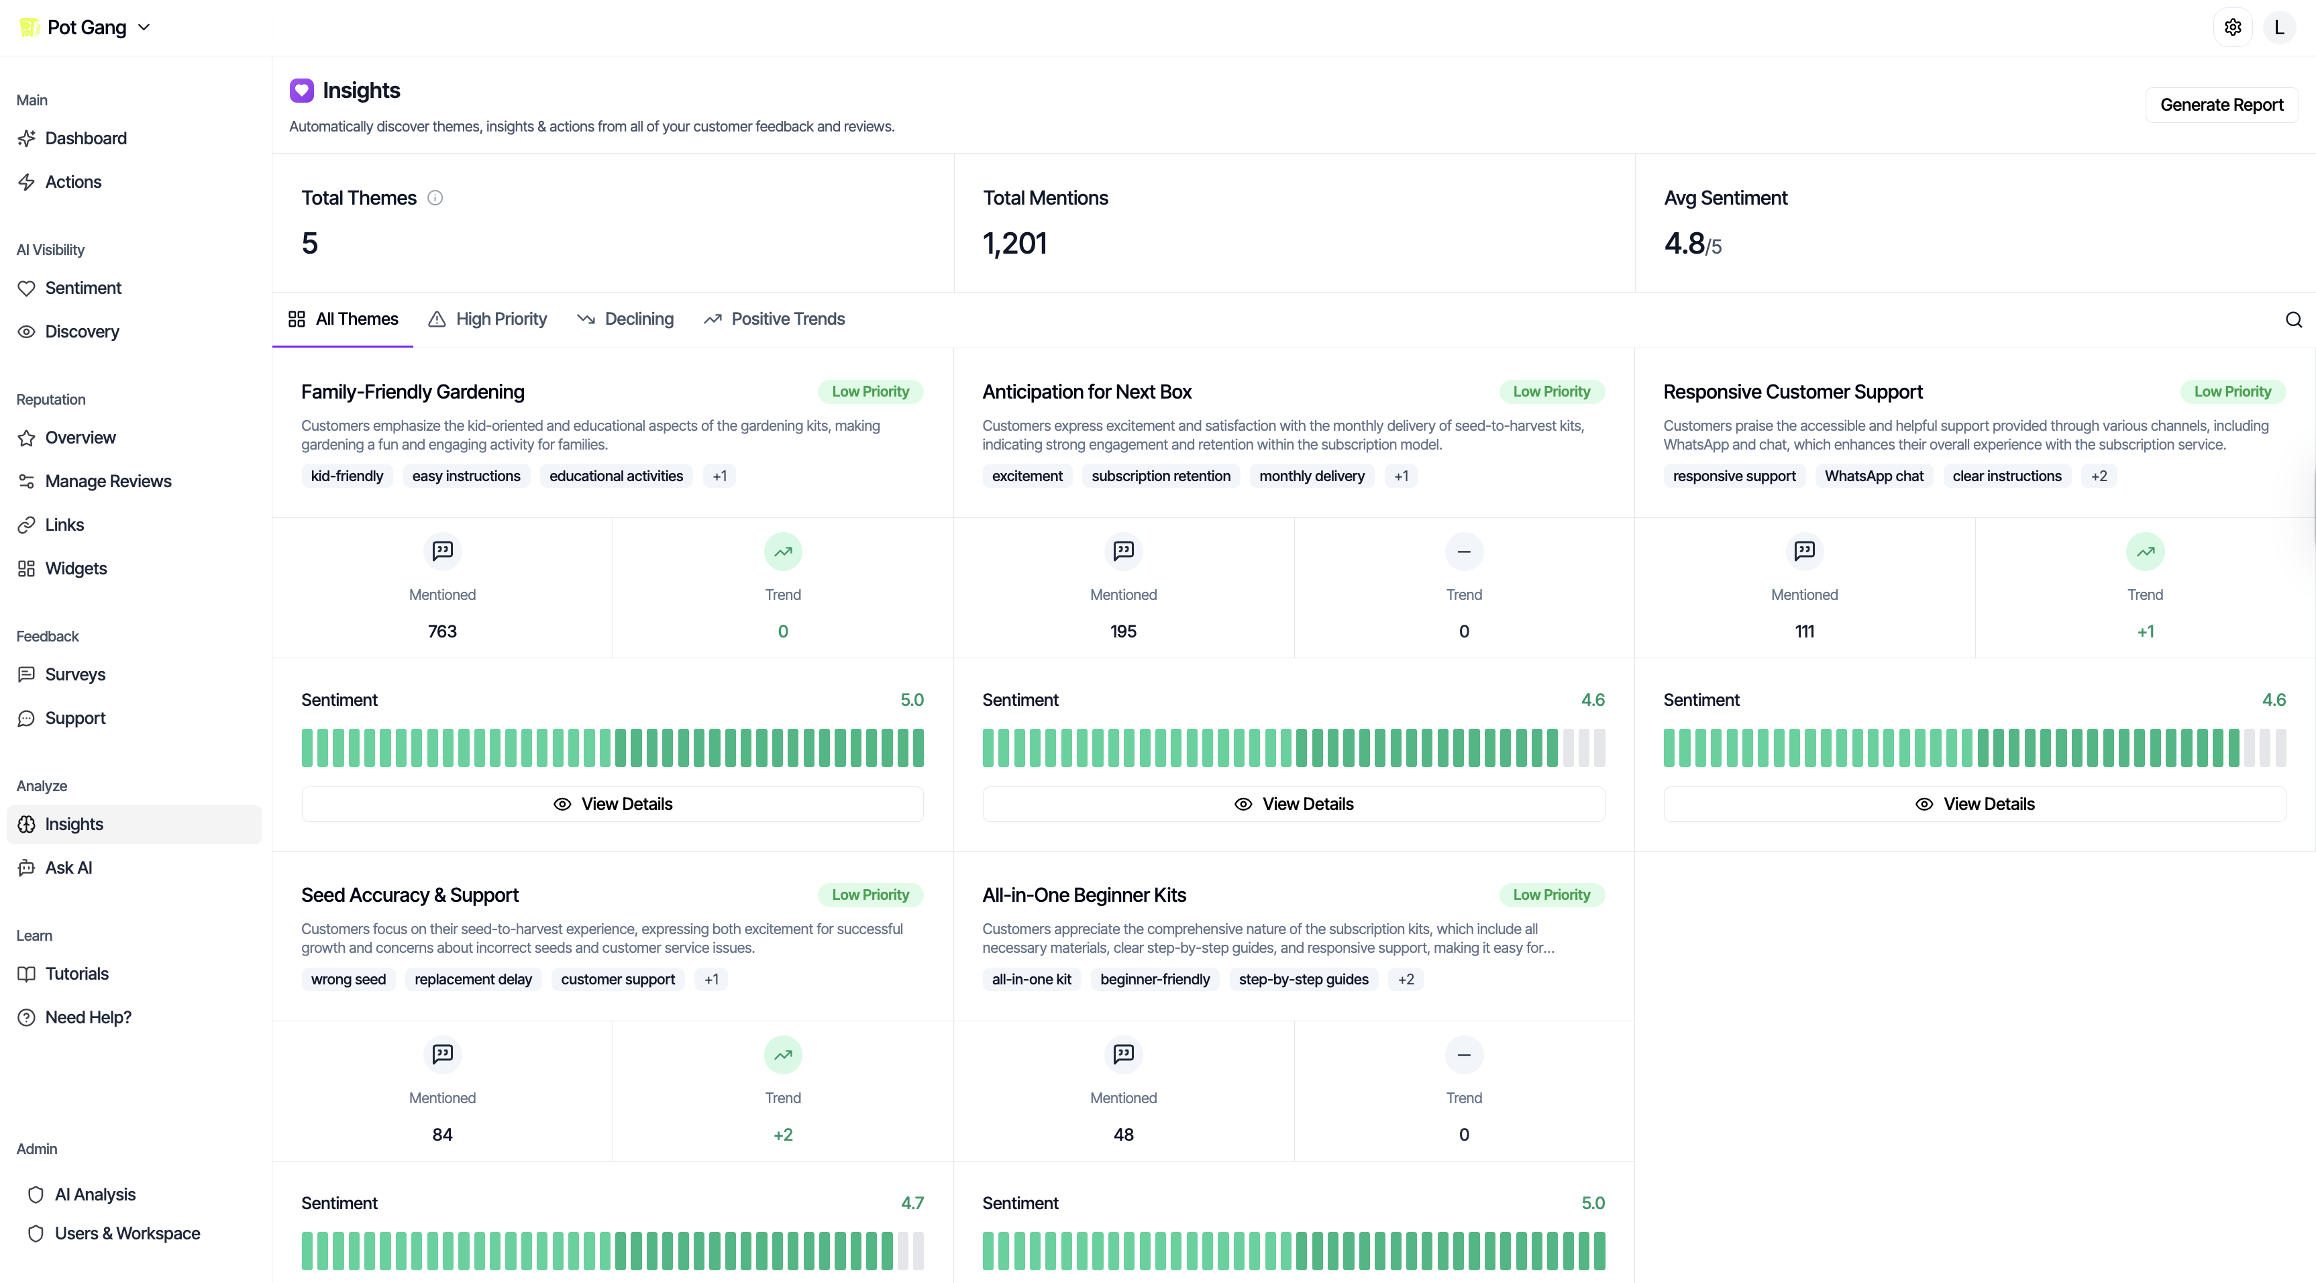Click the Generate Report button
Viewport: 2316px width, 1283px height.
[x=2221, y=103]
